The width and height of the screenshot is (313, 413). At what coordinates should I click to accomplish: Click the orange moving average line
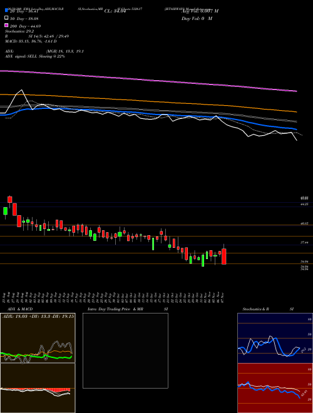pos(148,101)
